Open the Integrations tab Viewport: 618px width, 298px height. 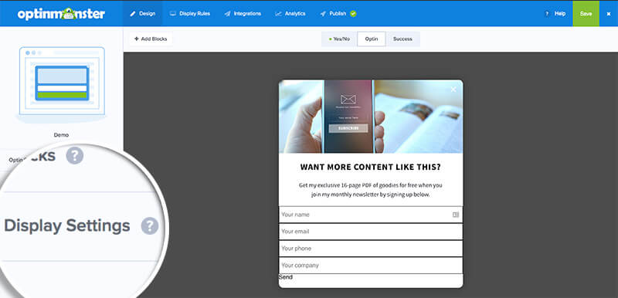click(243, 13)
